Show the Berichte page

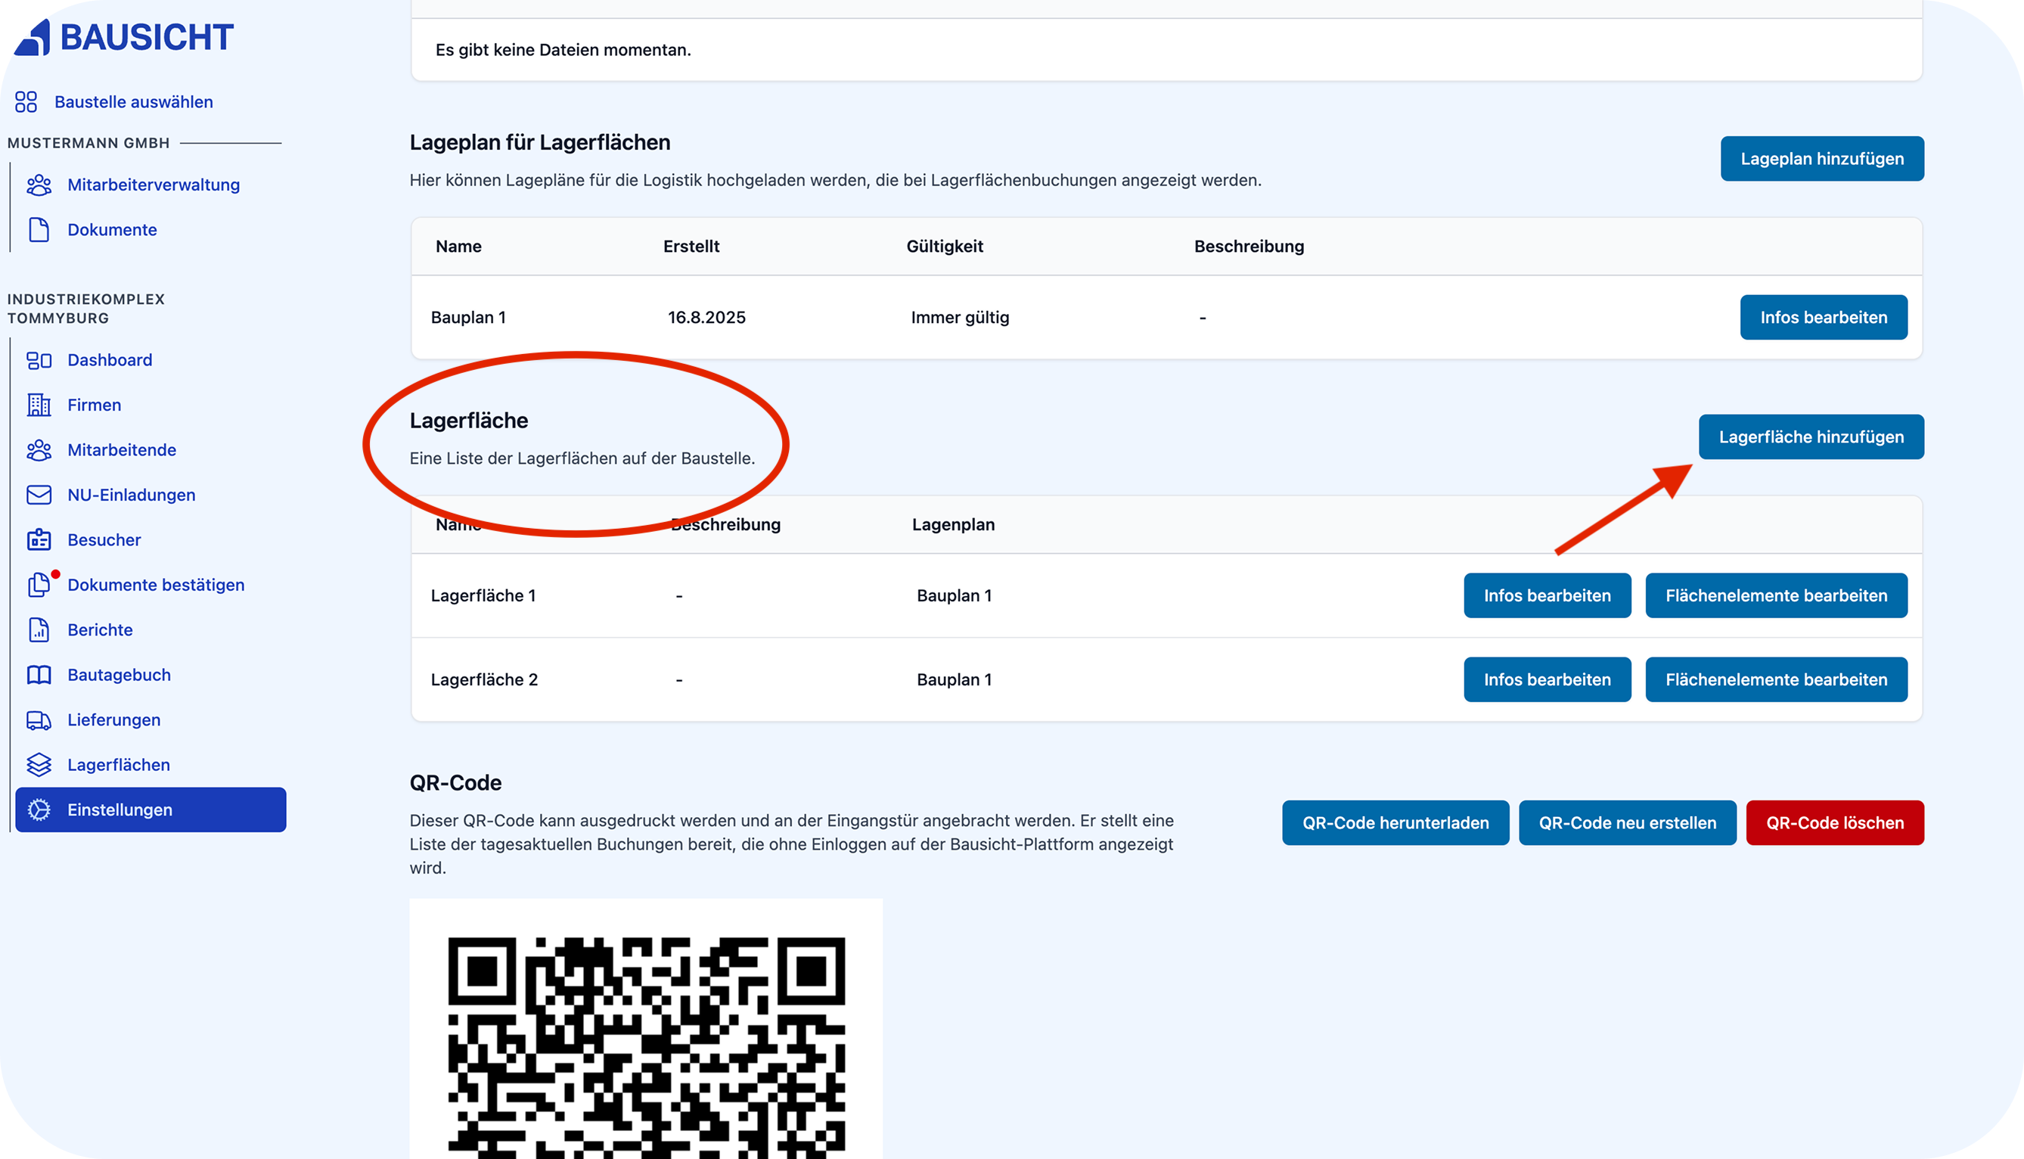tap(101, 629)
